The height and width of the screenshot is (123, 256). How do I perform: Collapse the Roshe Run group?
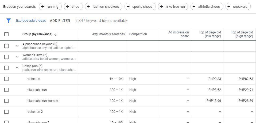pyautogui.click(x=17, y=68)
